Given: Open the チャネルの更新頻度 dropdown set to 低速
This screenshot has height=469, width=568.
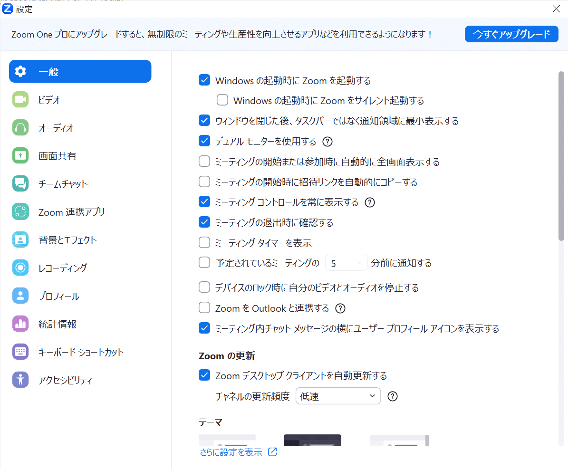Looking at the screenshot, I should (338, 396).
